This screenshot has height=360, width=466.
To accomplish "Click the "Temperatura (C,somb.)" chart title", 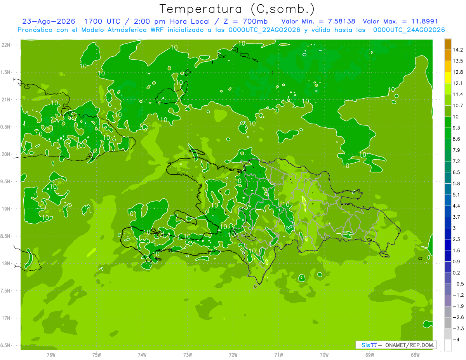I will pyautogui.click(x=237, y=9).
